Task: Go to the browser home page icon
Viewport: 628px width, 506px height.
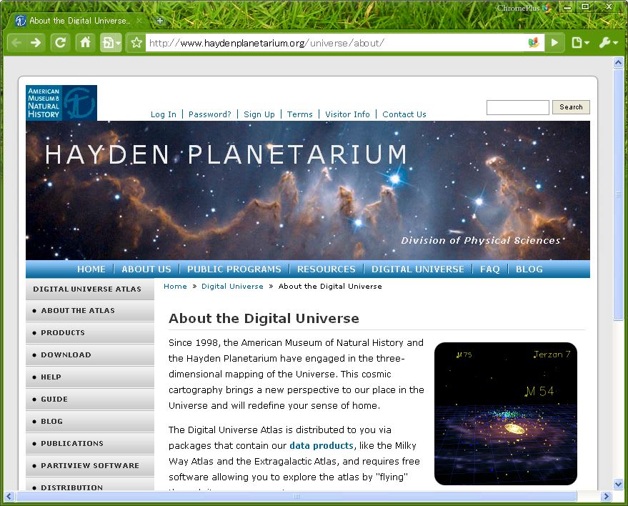Action: coord(85,42)
